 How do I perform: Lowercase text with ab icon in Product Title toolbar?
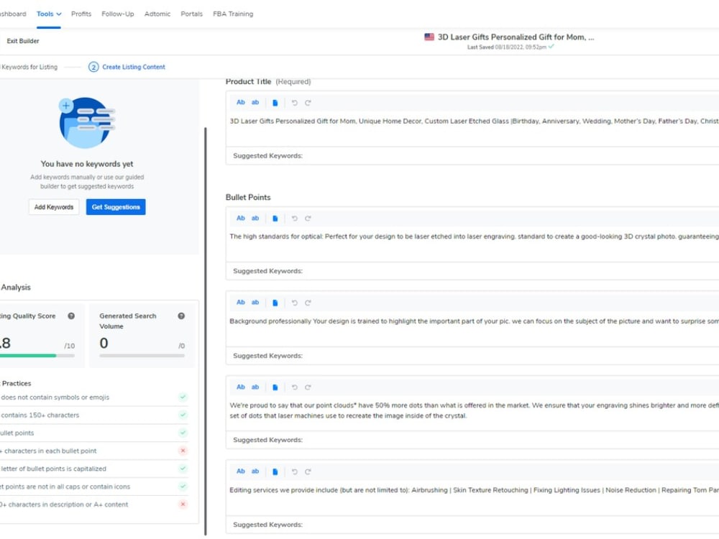255,103
